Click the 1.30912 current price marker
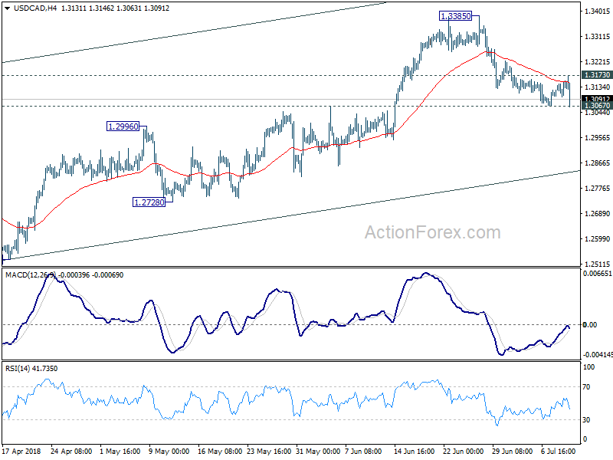The width and height of the screenshot is (613, 460). click(597, 99)
